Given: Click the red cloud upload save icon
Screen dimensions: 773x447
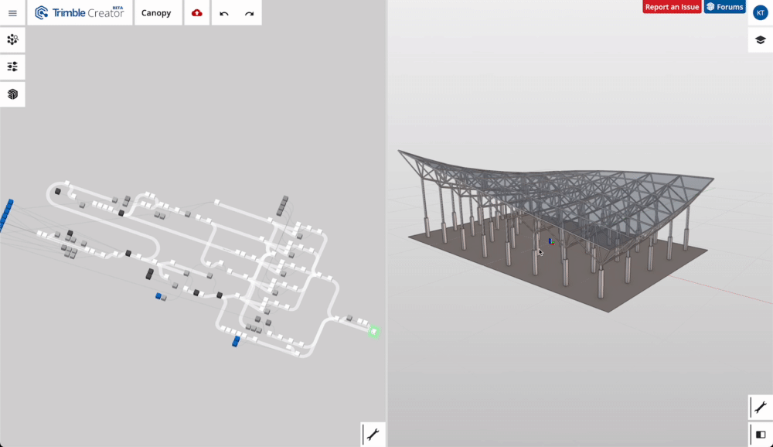Looking at the screenshot, I should coord(196,13).
